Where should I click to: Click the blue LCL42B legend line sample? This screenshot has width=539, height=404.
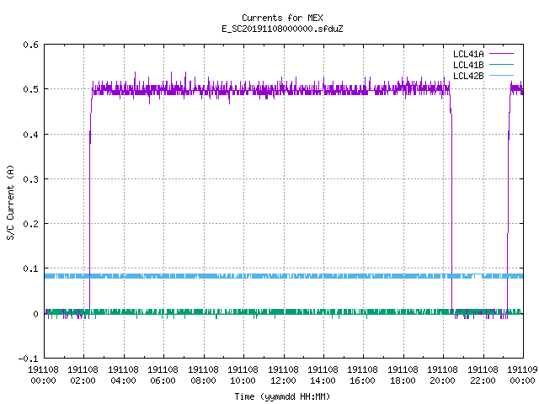point(501,76)
